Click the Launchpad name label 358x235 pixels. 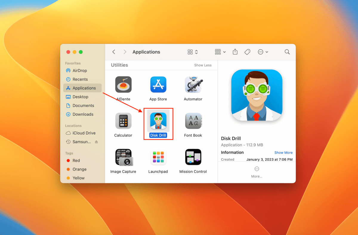(158, 172)
